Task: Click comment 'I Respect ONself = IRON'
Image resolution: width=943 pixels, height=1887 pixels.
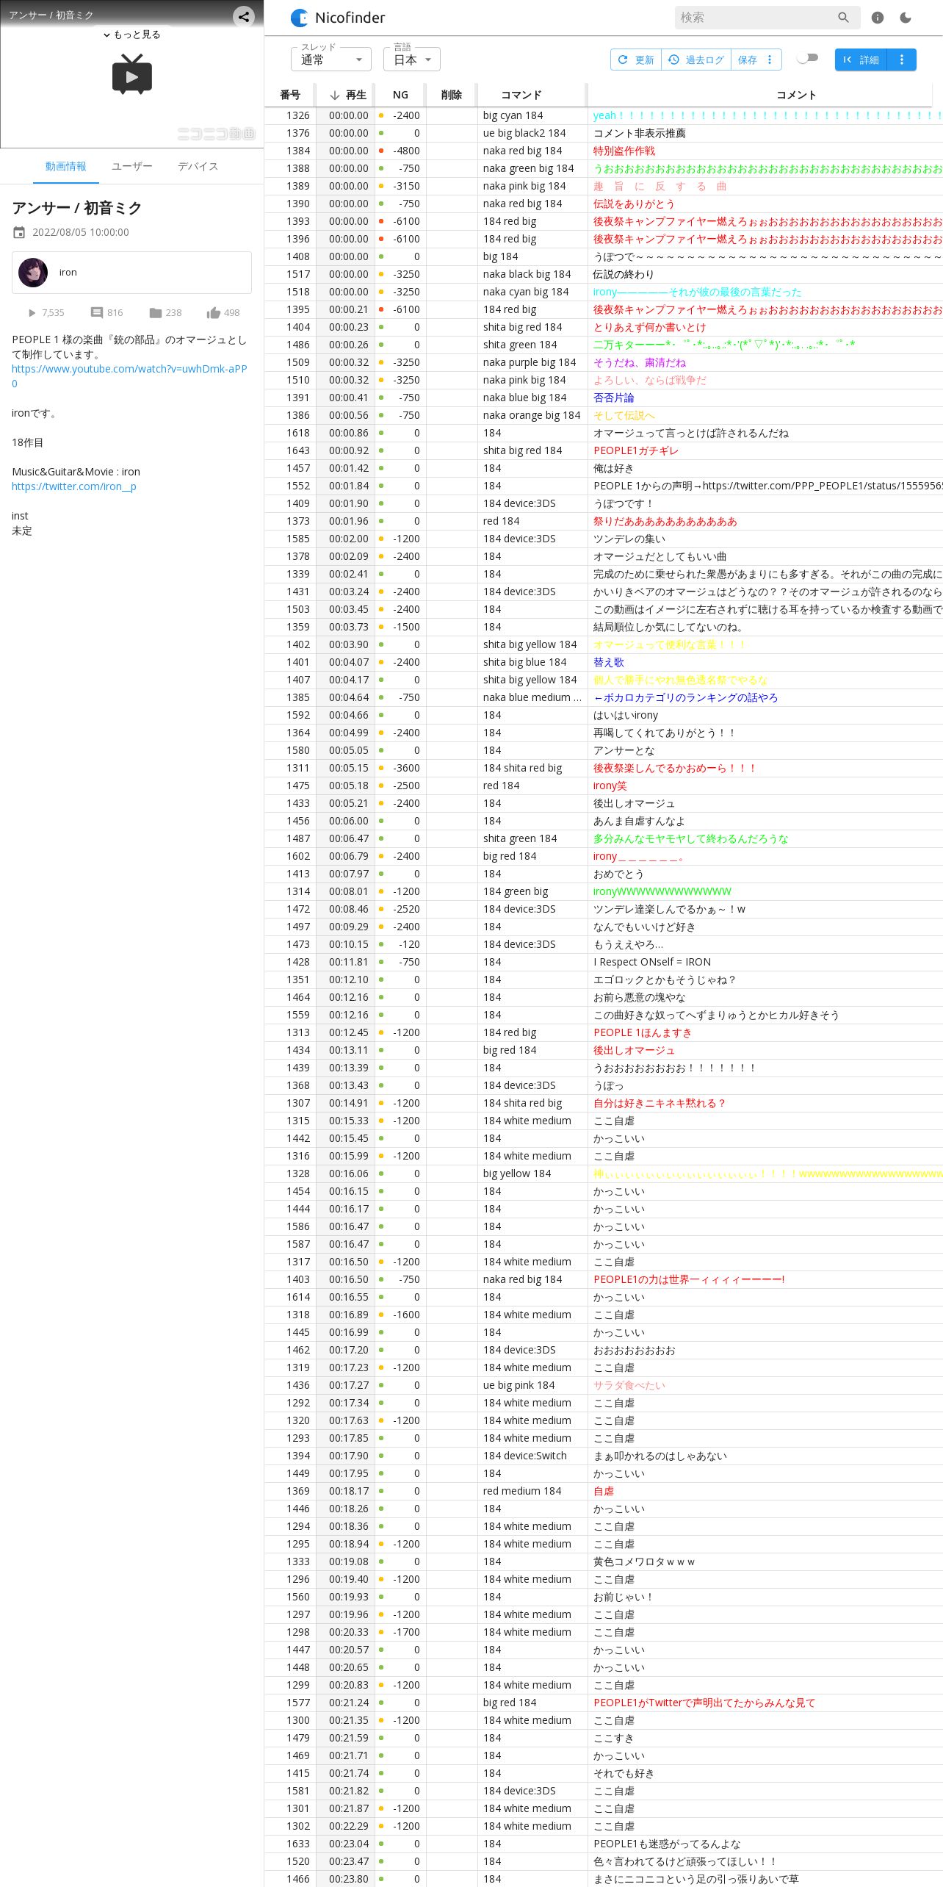Action: coord(652,962)
